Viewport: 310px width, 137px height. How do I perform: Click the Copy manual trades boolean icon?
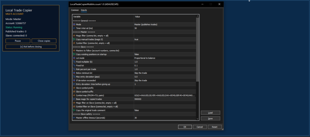coord(74,39)
